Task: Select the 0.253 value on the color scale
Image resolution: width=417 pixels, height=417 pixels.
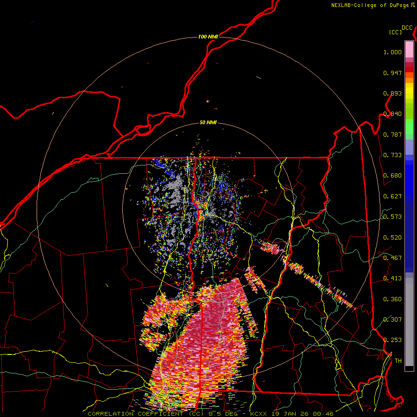Action: click(392, 340)
